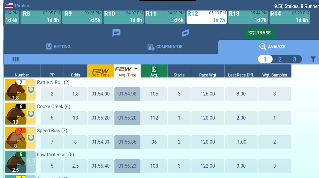Click the Race Wgt column header
The image size is (319, 178).
click(x=208, y=71)
